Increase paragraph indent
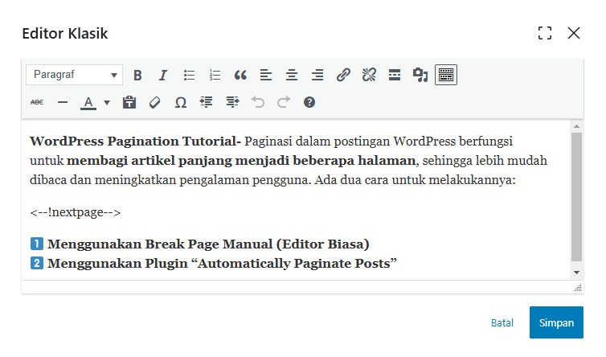 point(232,102)
